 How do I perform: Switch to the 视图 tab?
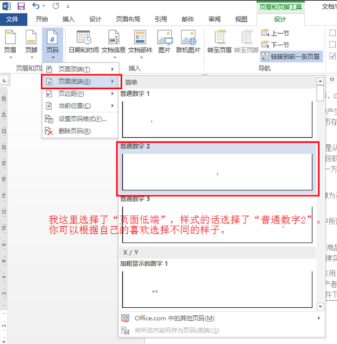[241, 19]
